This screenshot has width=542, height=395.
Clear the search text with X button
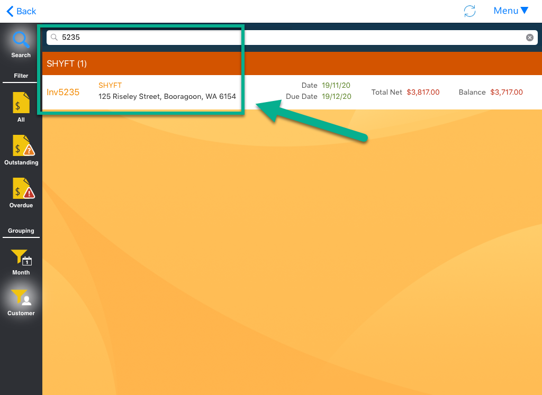click(x=529, y=38)
